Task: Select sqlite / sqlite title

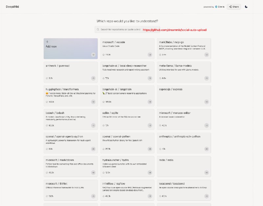Action: [x=110, y=113]
